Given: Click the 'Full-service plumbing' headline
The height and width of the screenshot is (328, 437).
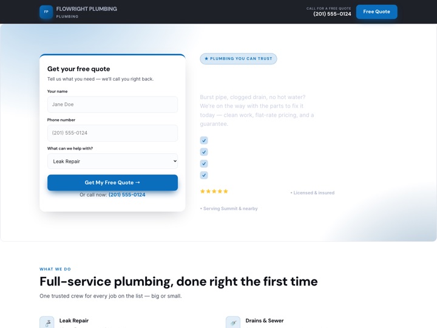Looking at the screenshot, I should 178,281.
